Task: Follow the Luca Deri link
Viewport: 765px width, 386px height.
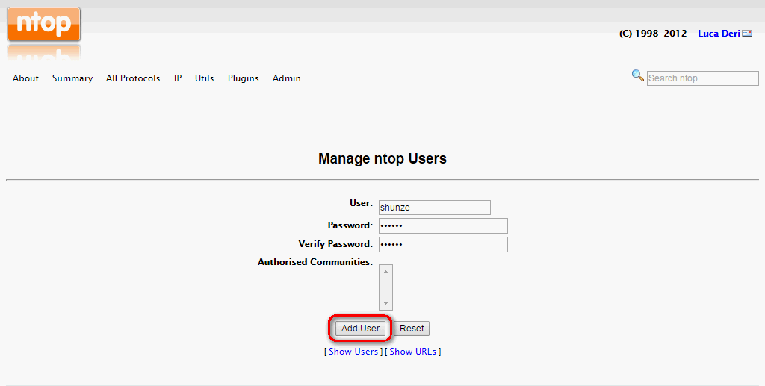Action: coord(719,34)
